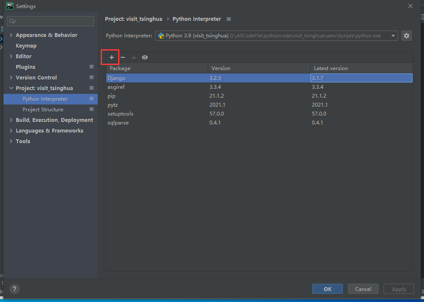This screenshot has height=302, width=424.
Task: Collapse the Project: visit_tsinghua section
Action: coord(11,88)
